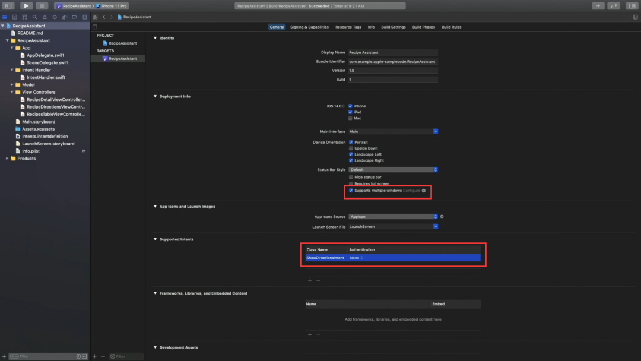The height and width of the screenshot is (361, 641).
Task: Toggle the inspectors panel at top right
Action: coord(632,6)
